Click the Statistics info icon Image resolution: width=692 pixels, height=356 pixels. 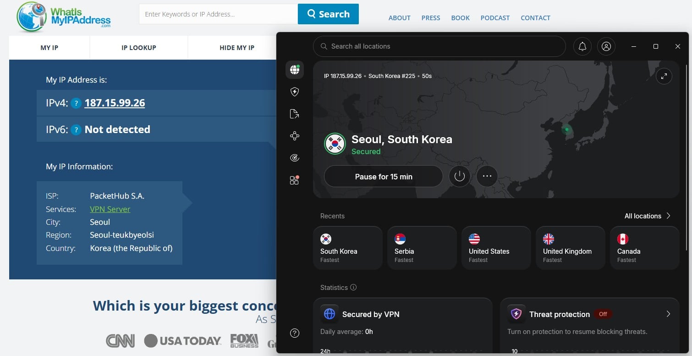[353, 288]
